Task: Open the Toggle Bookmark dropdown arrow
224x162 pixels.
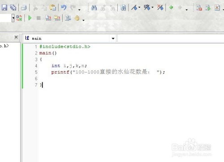Action: 139,7
